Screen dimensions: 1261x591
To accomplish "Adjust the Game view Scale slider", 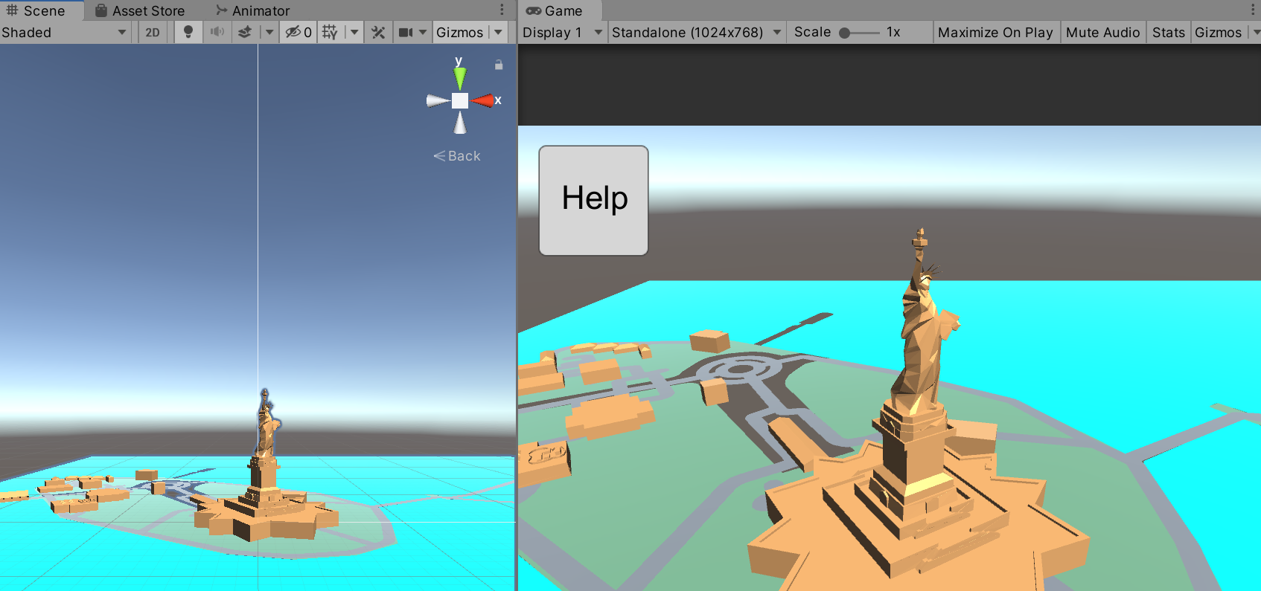I will coord(860,33).
